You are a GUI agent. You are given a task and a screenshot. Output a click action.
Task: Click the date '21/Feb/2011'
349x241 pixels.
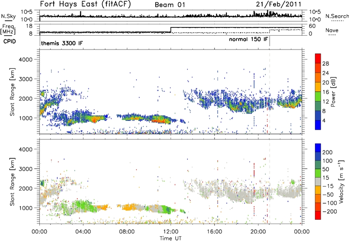278,4
